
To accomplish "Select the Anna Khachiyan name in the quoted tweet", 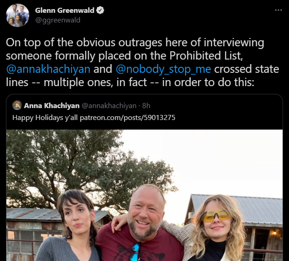I will 52,106.
